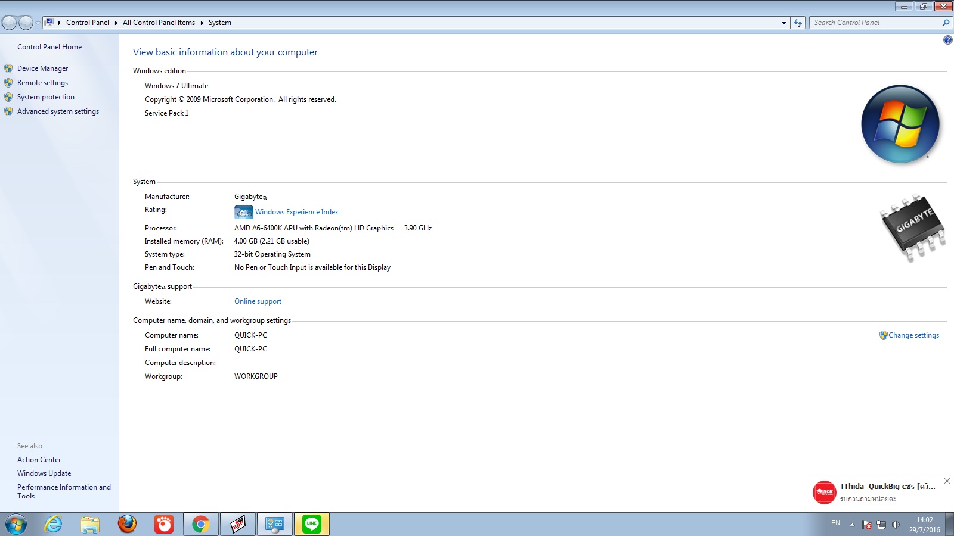Expand the arrow after Control Panel breadcrumb

pyautogui.click(x=116, y=23)
